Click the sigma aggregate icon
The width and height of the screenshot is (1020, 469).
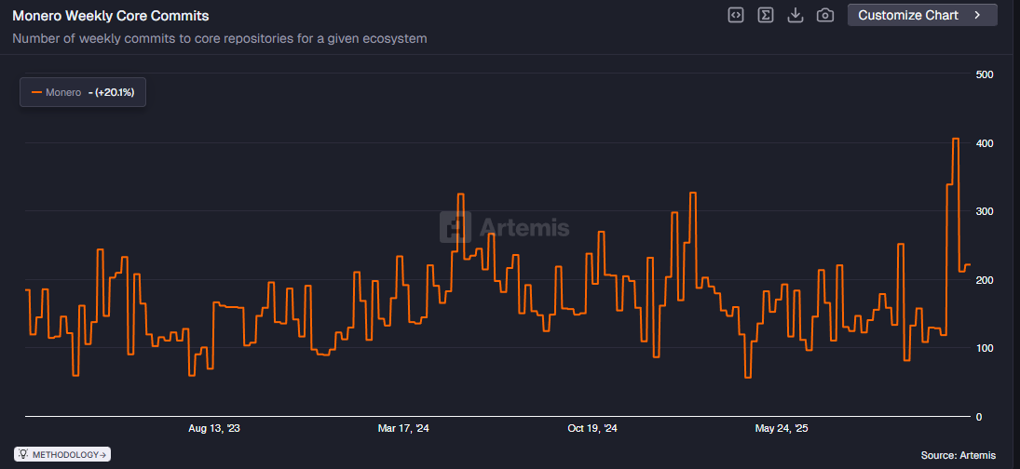766,15
